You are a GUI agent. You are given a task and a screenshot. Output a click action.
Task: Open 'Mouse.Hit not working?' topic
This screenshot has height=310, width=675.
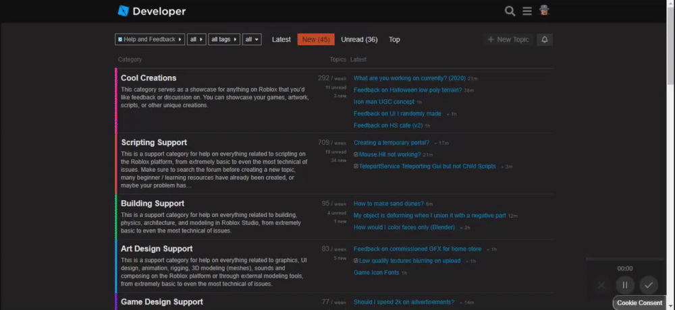click(390, 154)
